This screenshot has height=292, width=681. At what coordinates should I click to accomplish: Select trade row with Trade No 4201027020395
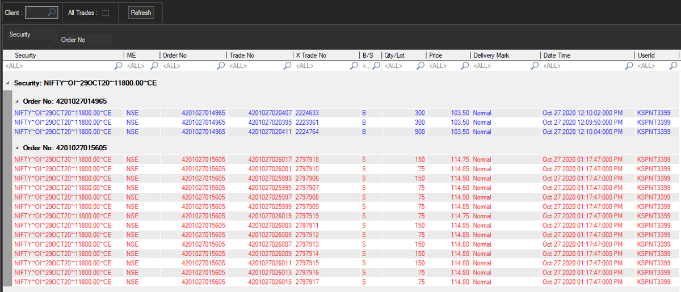[345, 122]
